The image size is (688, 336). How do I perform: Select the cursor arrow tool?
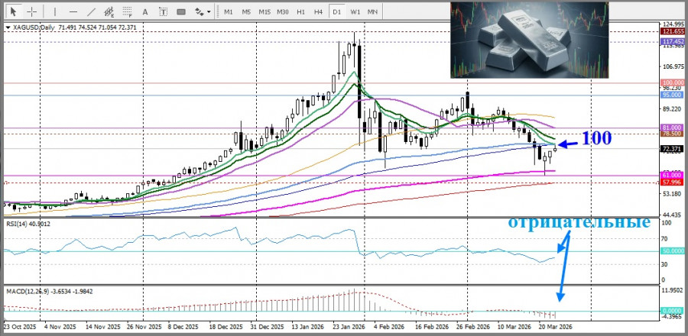coord(12,11)
